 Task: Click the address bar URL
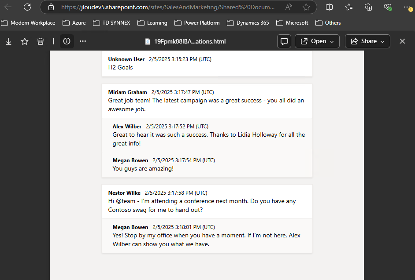point(168,7)
